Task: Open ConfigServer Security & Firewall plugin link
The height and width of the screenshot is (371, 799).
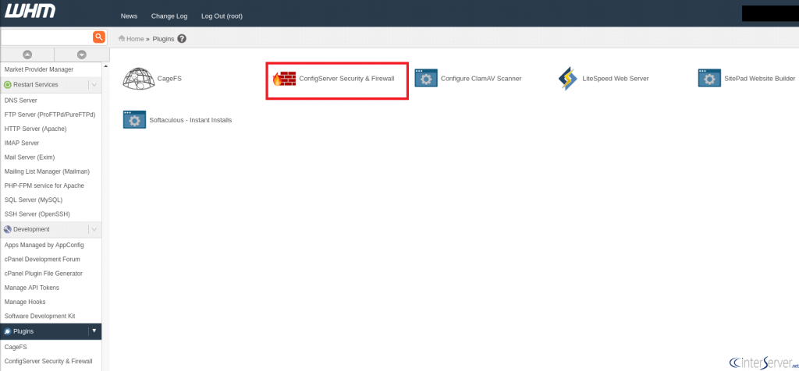Action: [x=346, y=79]
